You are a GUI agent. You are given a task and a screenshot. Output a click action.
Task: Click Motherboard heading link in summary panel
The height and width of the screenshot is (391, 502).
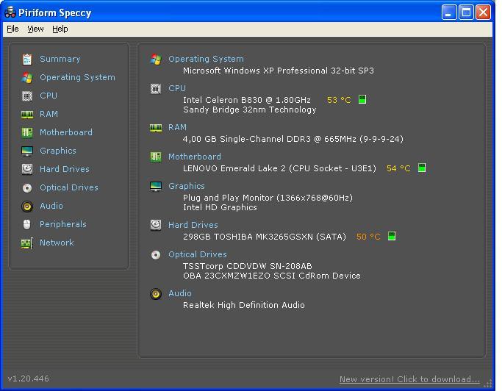click(x=195, y=157)
